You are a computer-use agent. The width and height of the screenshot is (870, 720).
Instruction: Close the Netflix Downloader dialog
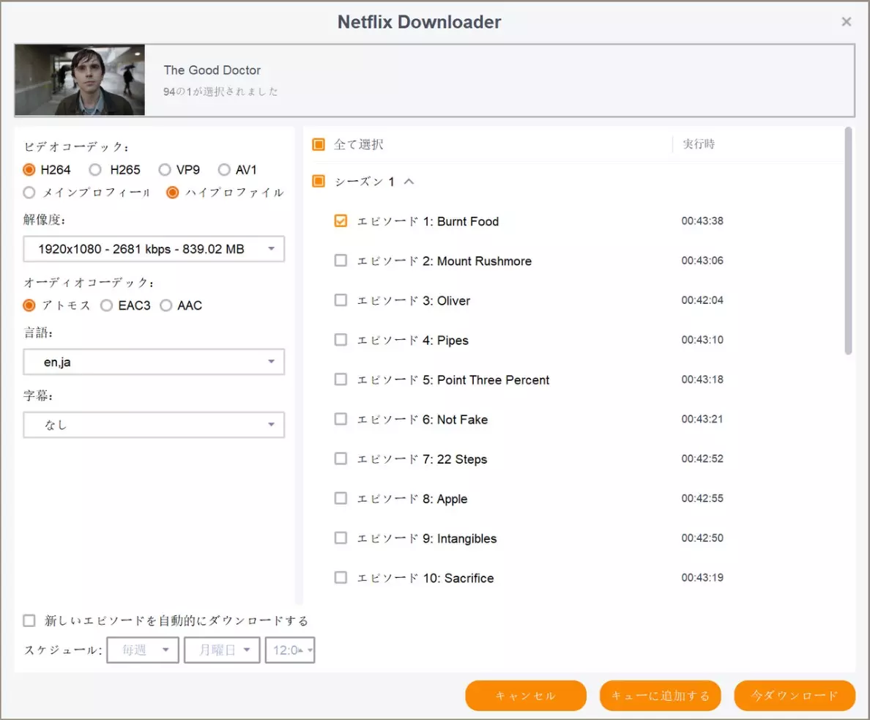click(846, 22)
